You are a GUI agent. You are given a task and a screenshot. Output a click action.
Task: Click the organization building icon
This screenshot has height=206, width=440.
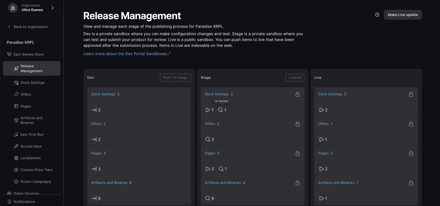coord(13,8)
